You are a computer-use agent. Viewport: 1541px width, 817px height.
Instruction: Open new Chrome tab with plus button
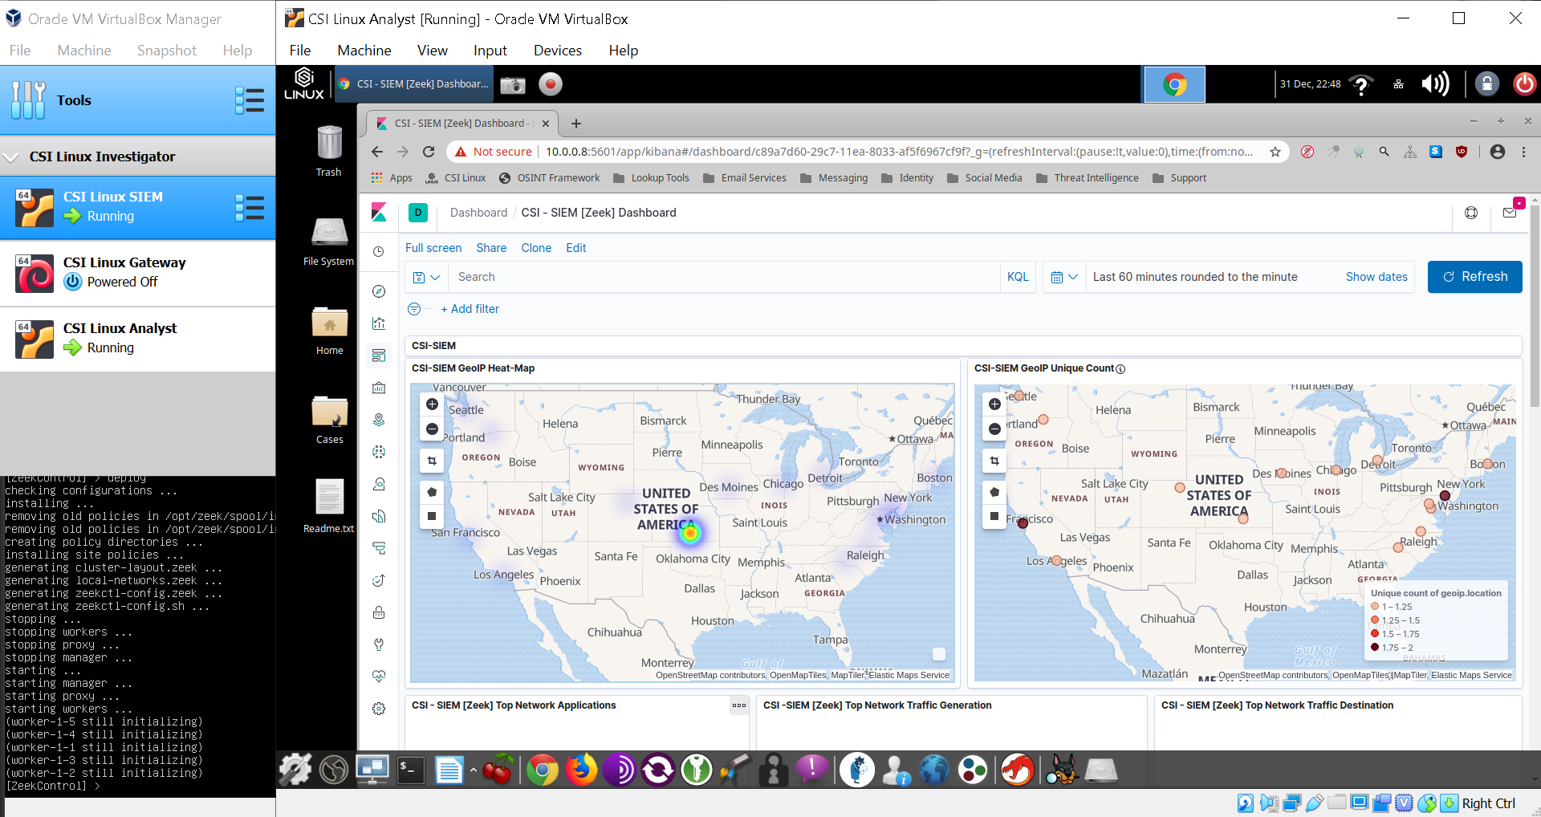(576, 124)
